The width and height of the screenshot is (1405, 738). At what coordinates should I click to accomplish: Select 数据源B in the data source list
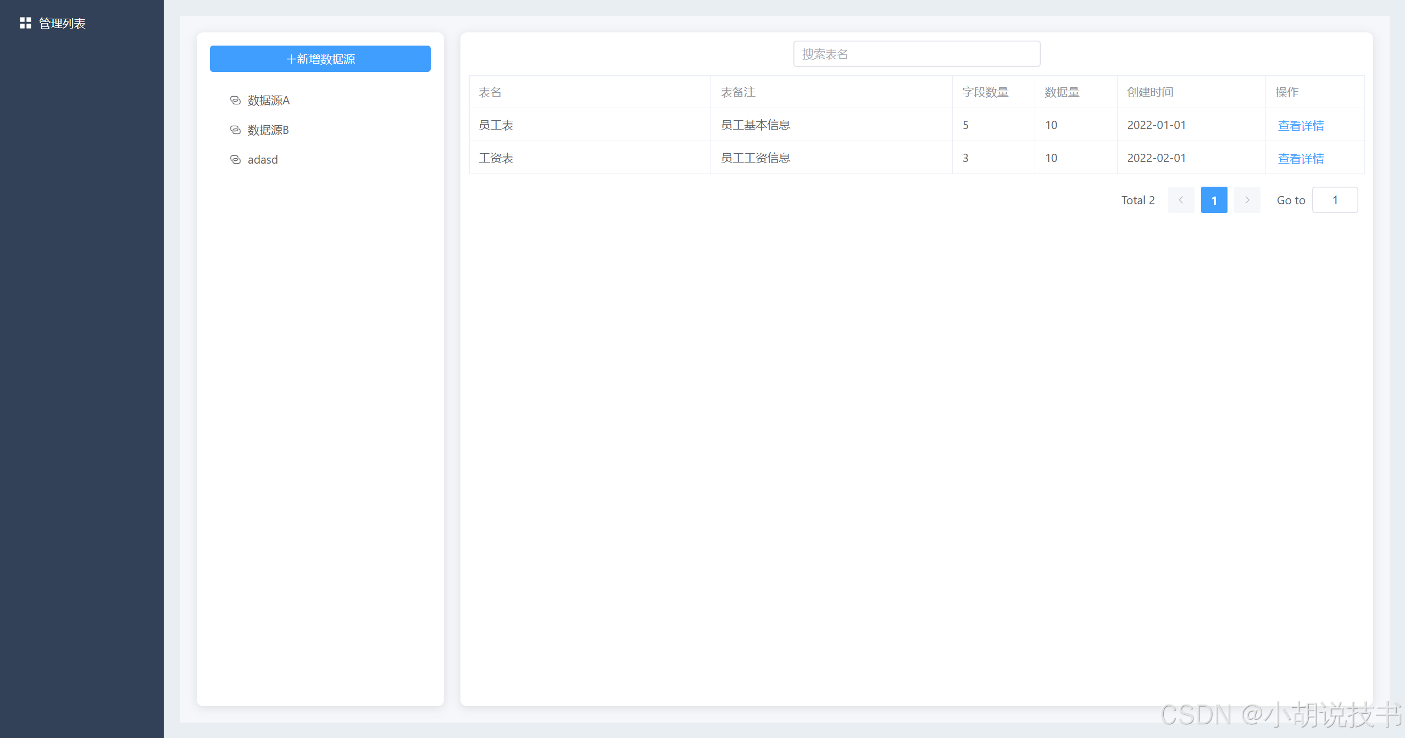point(268,130)
